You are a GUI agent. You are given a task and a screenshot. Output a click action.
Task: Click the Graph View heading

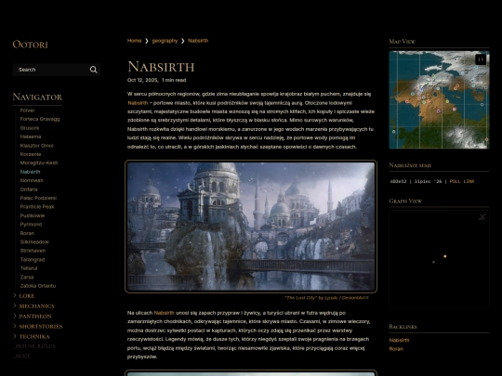(x=405, y=201)
